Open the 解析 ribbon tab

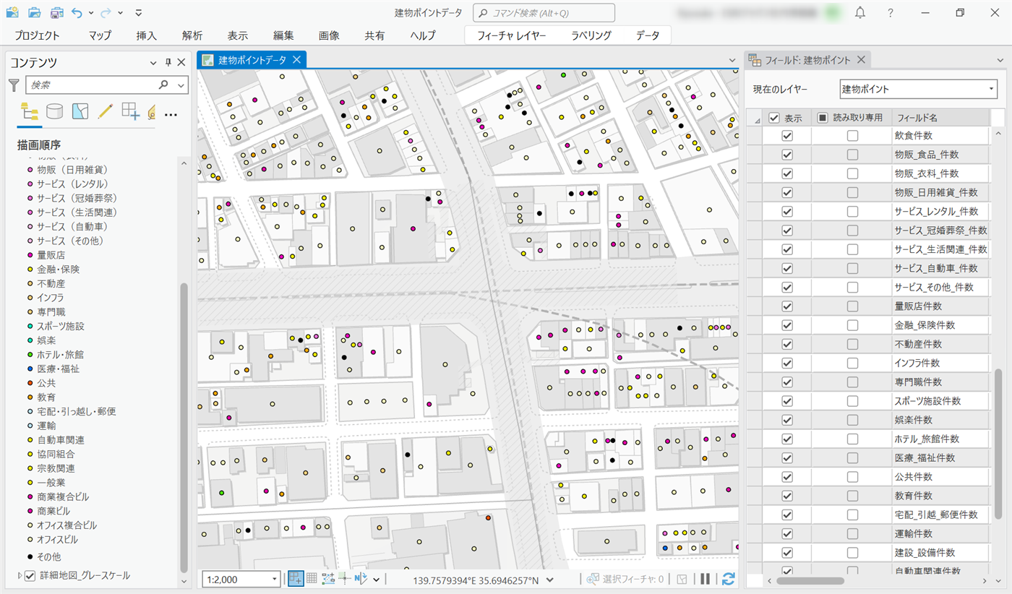[192, 35]
